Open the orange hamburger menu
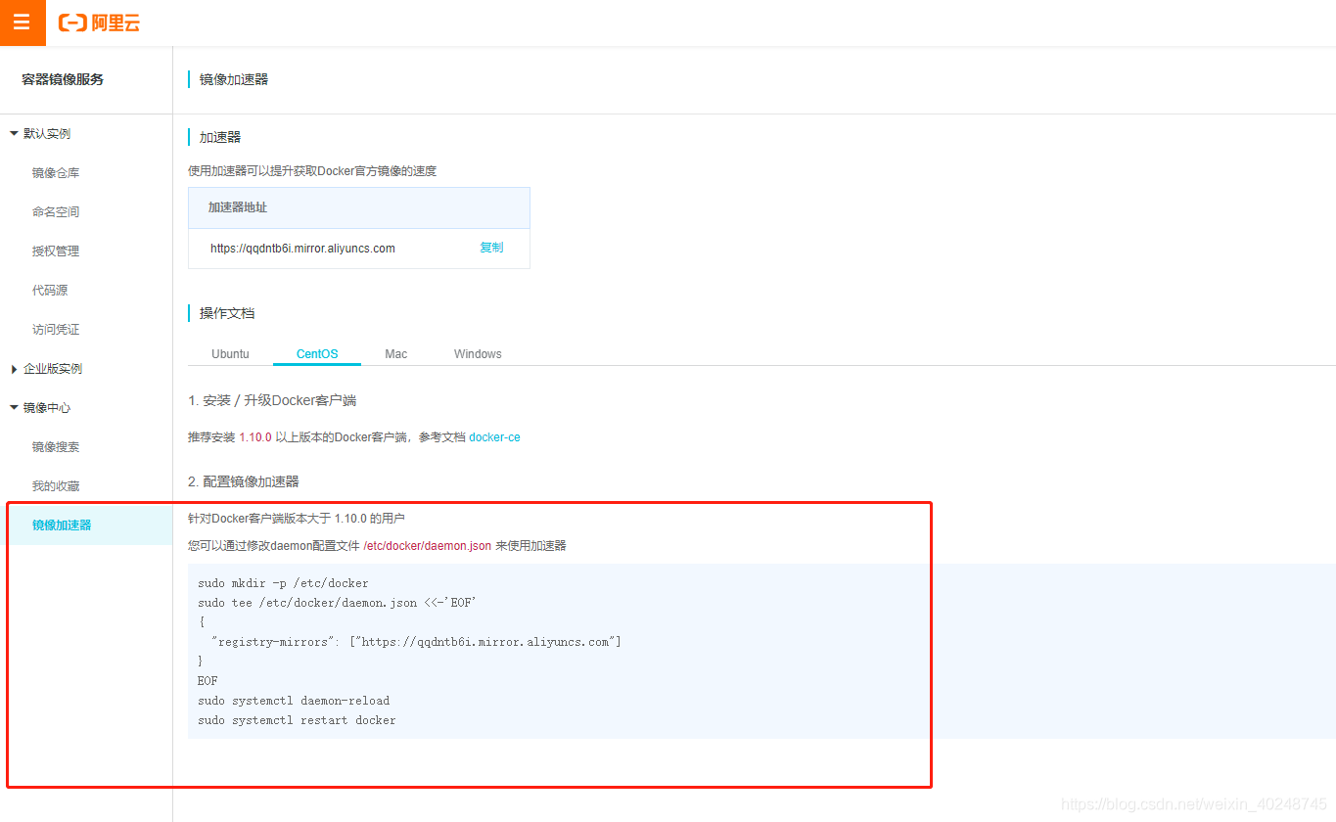 coord(22,23)
